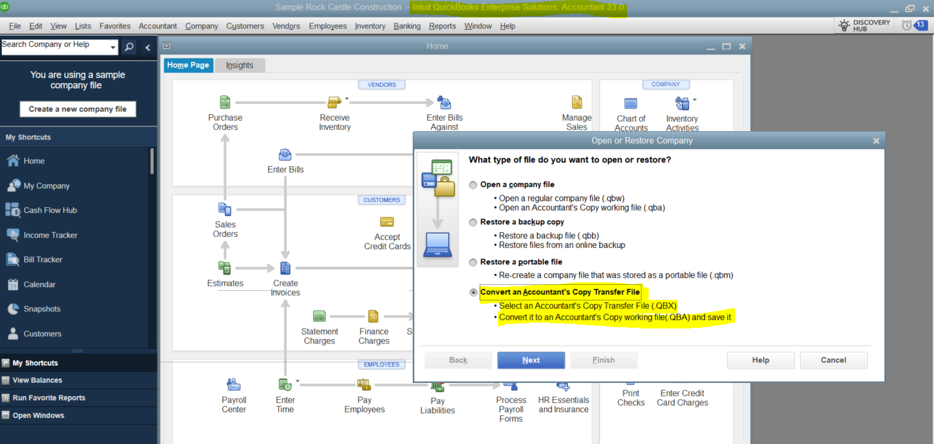
Task: Open the Discovery Hub
Action: pos(864,25)
